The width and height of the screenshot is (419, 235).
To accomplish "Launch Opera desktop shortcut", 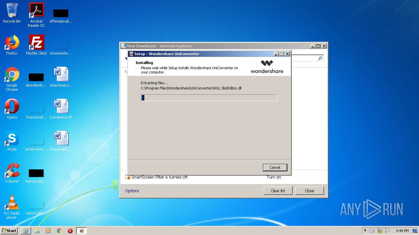I will pyautogui.click(x=12, y=109).
